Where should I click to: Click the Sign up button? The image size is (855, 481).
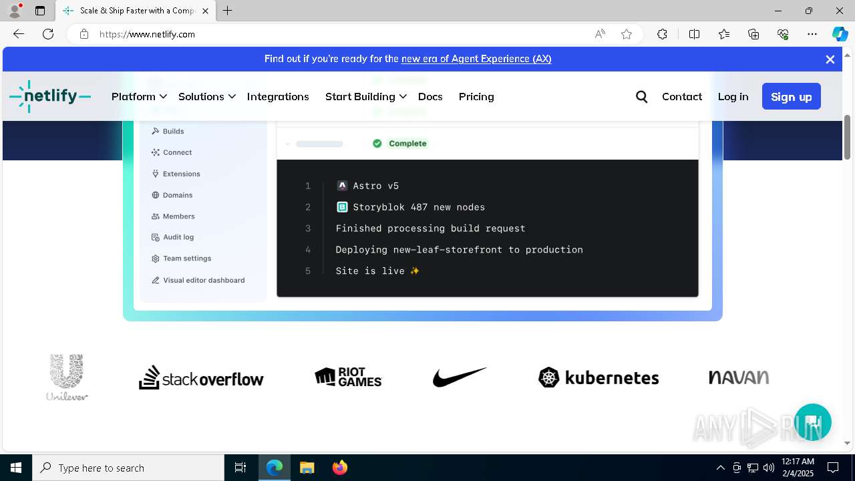792,97
